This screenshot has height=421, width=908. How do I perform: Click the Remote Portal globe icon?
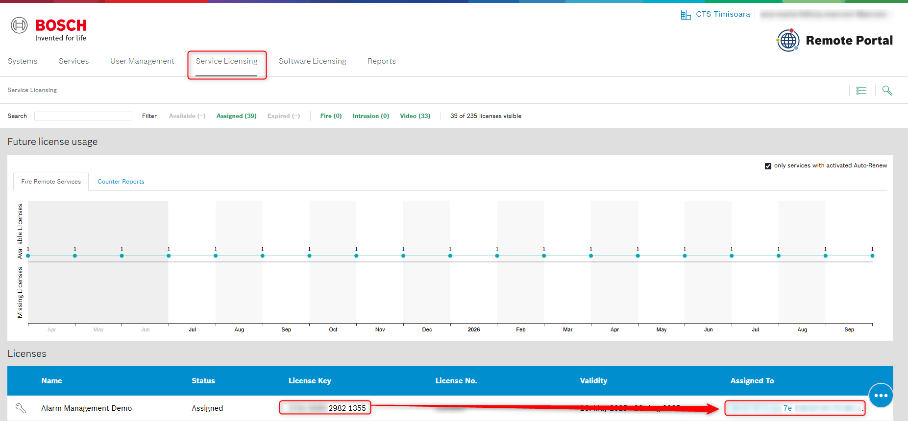(x=788, y=40)
